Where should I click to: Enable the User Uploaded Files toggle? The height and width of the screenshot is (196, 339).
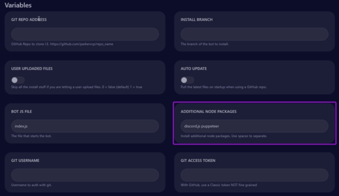tap(18, 80)
